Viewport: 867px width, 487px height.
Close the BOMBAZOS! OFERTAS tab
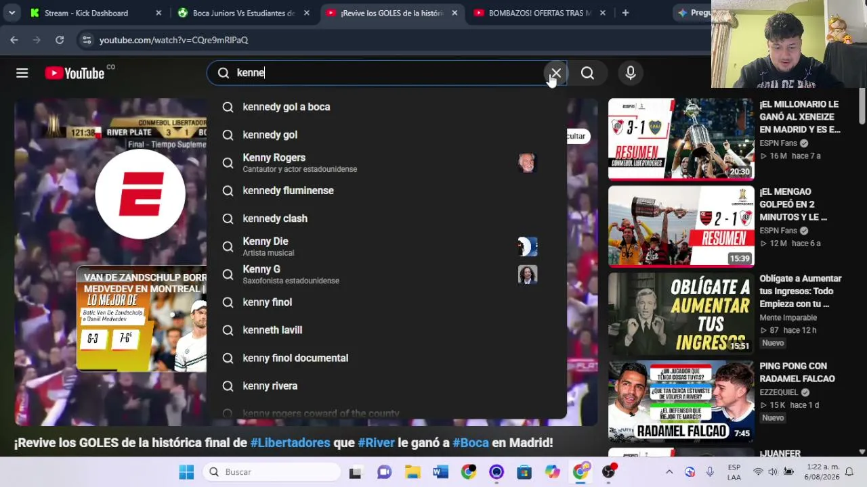(602, 13)
